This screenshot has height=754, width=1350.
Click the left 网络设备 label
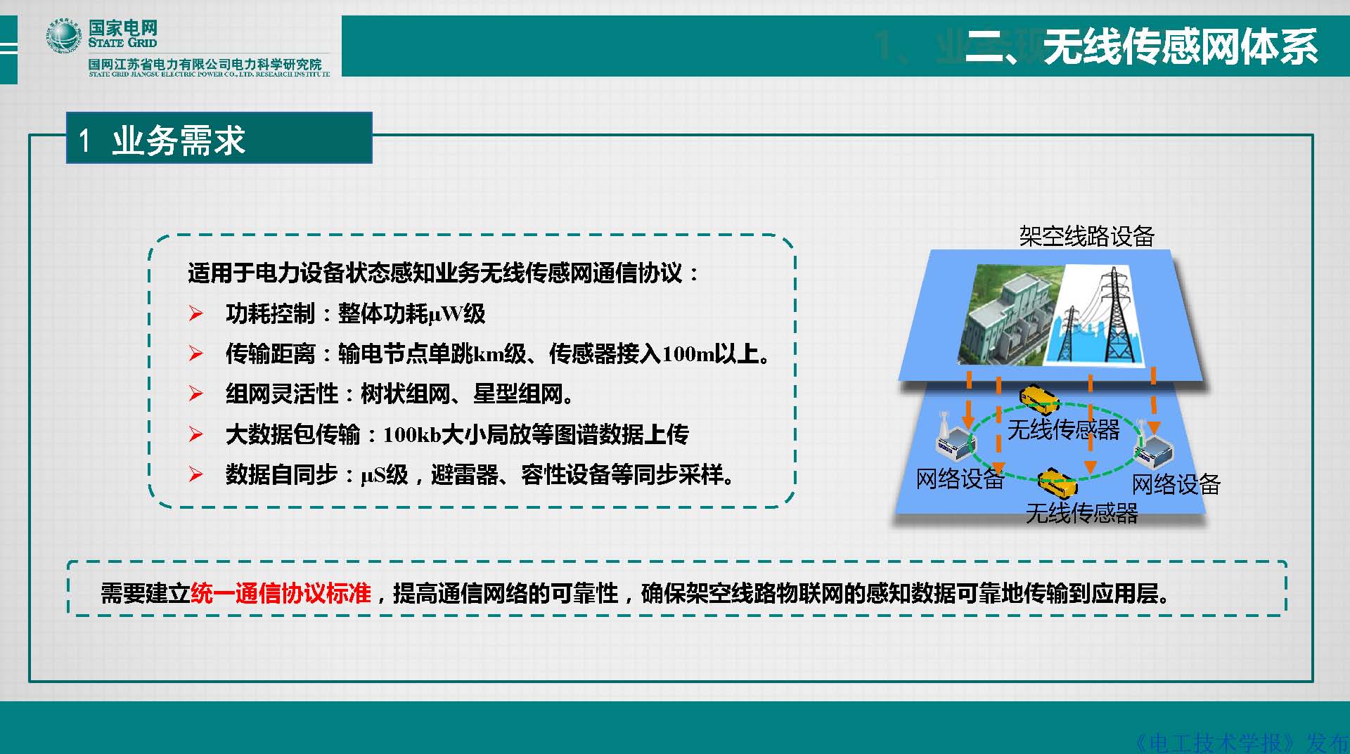tap(960, 479)
